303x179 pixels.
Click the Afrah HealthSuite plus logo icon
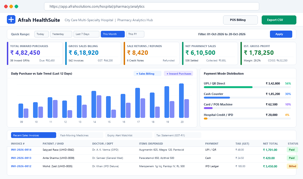pos(11,20)
